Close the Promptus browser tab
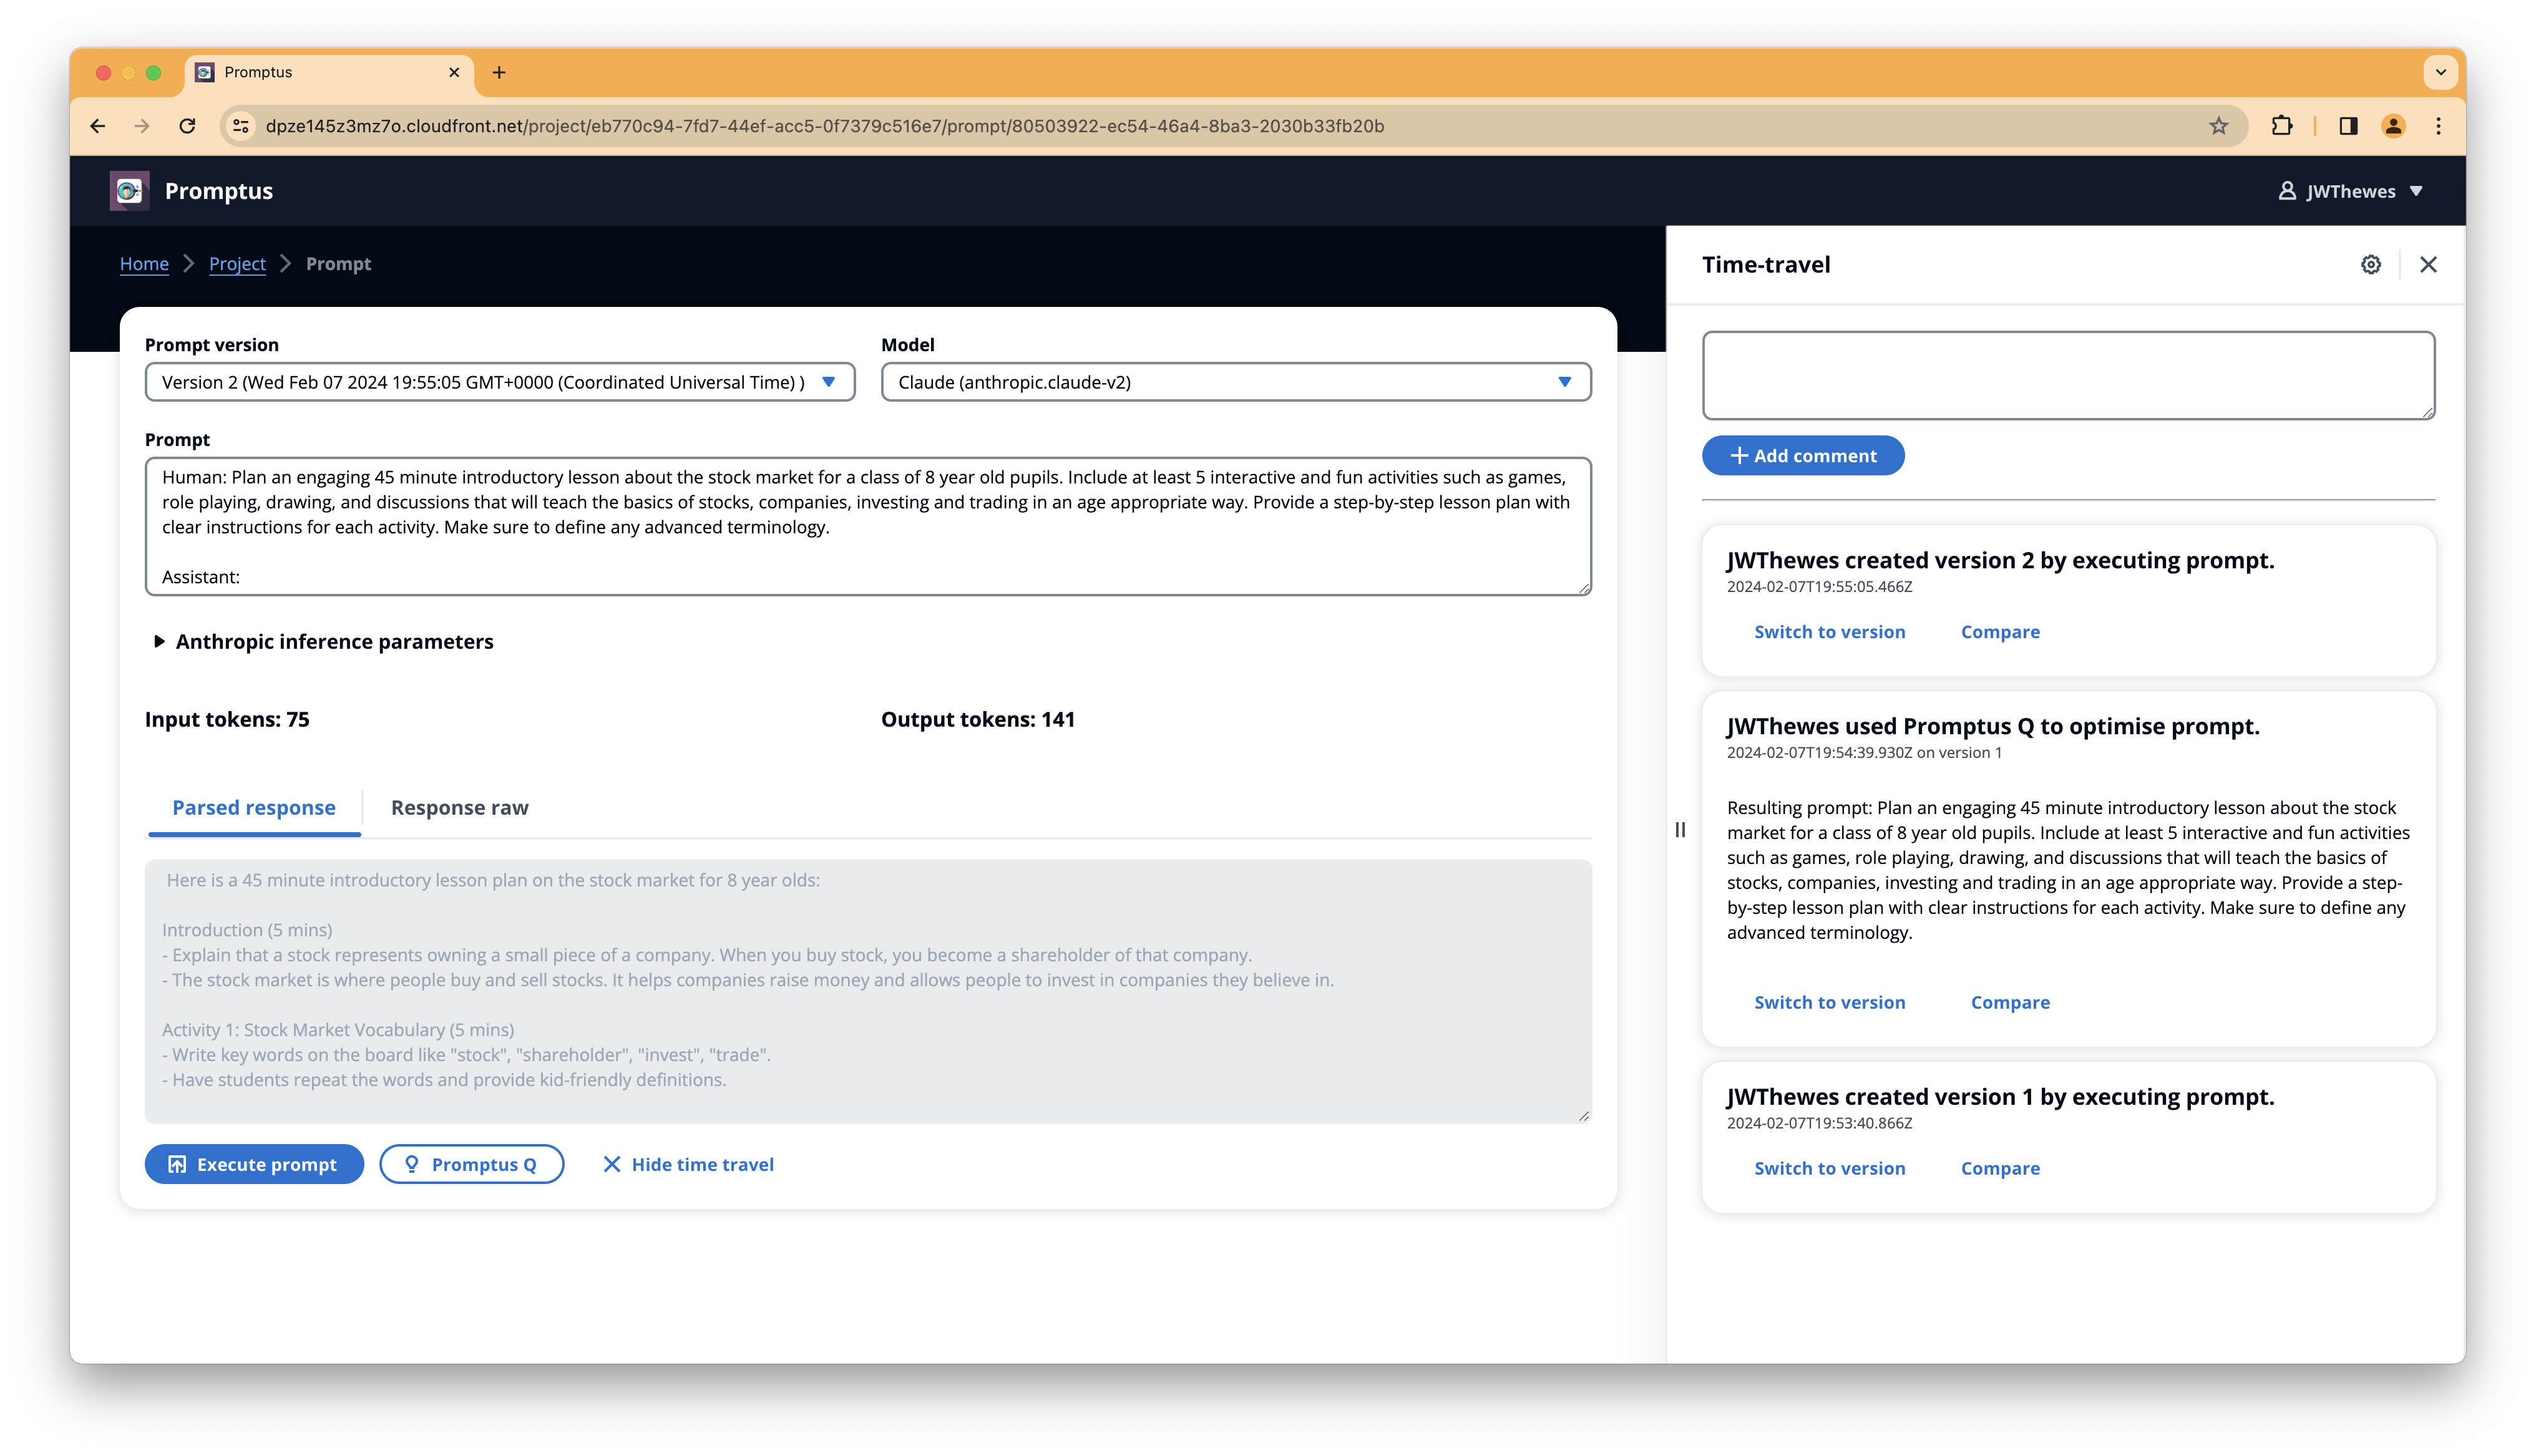The width and height of the screenshot is (2536, 1456). point(454,72)
